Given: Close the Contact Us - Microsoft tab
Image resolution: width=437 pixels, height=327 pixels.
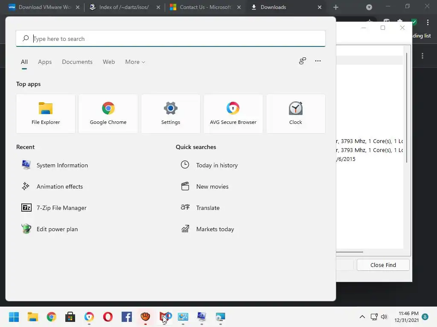Looking at the screenshot, I should click(239, 7).
